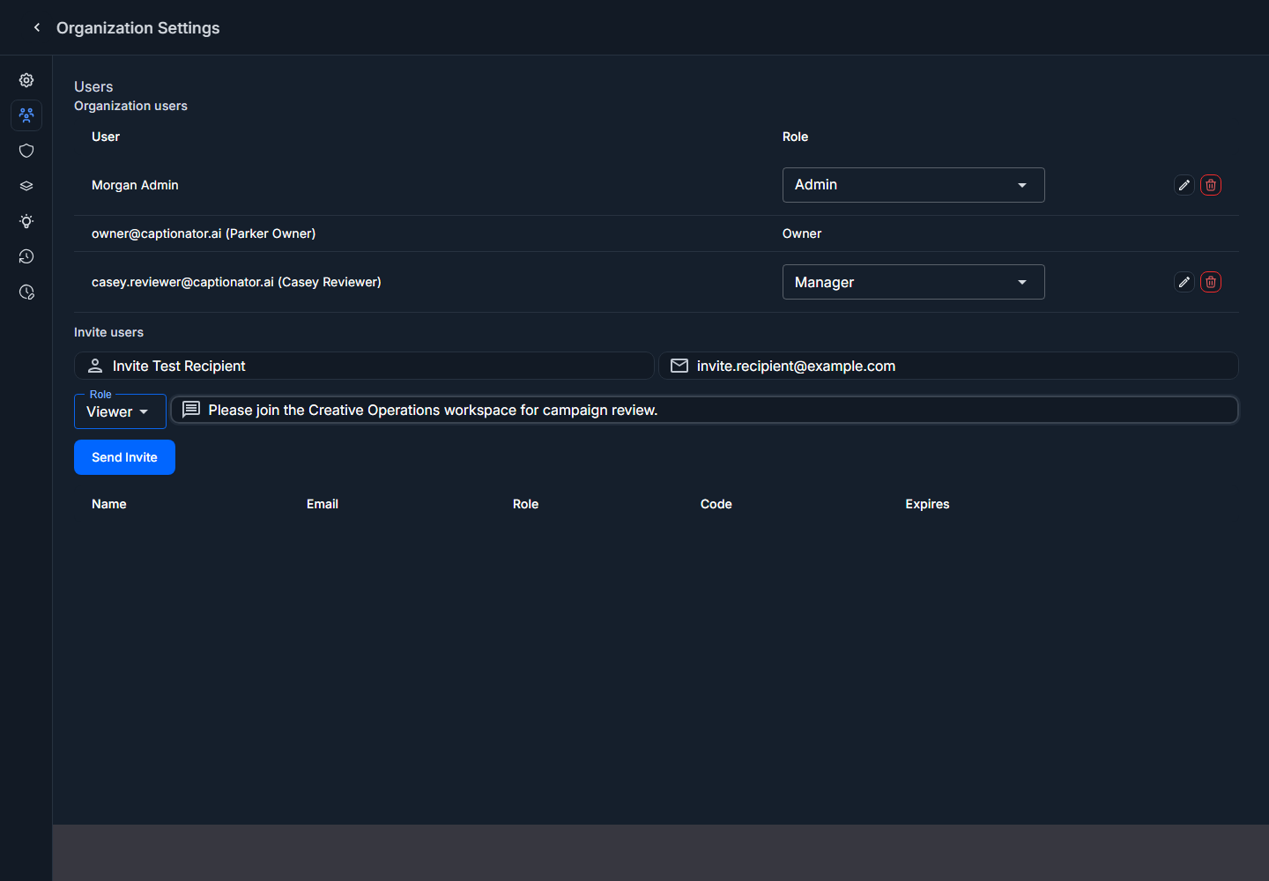Edit casey.reviewer user with pencil icon

pyautogui.click(x=1184, y=282)
